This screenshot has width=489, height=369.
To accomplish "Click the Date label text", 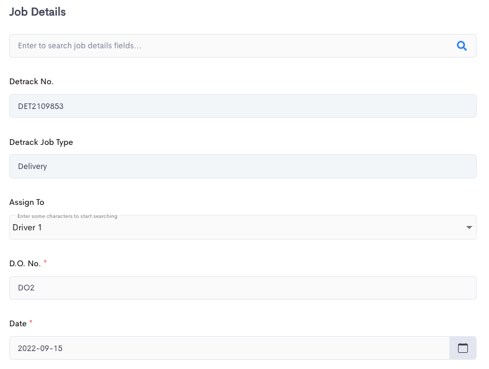I will (18, 324).
